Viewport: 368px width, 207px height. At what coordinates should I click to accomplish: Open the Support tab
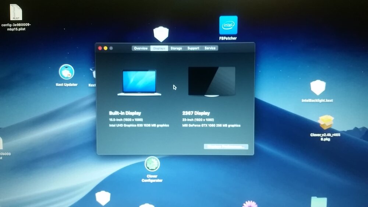pos(193,48)
